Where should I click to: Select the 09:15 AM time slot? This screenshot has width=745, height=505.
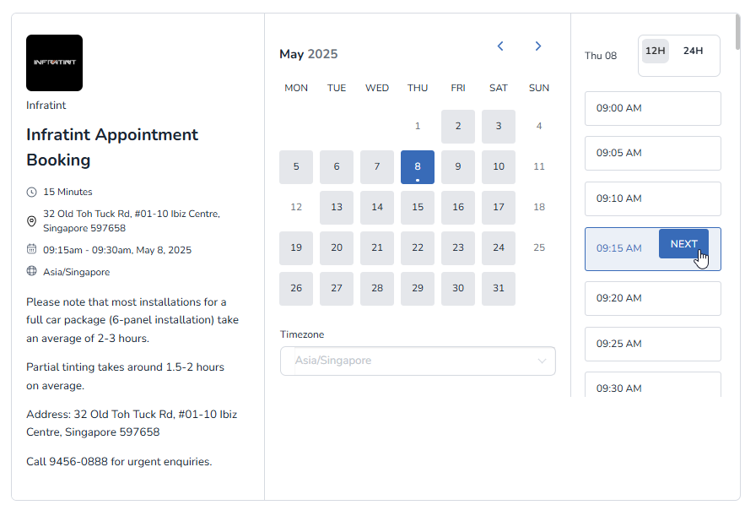(619, 248)
